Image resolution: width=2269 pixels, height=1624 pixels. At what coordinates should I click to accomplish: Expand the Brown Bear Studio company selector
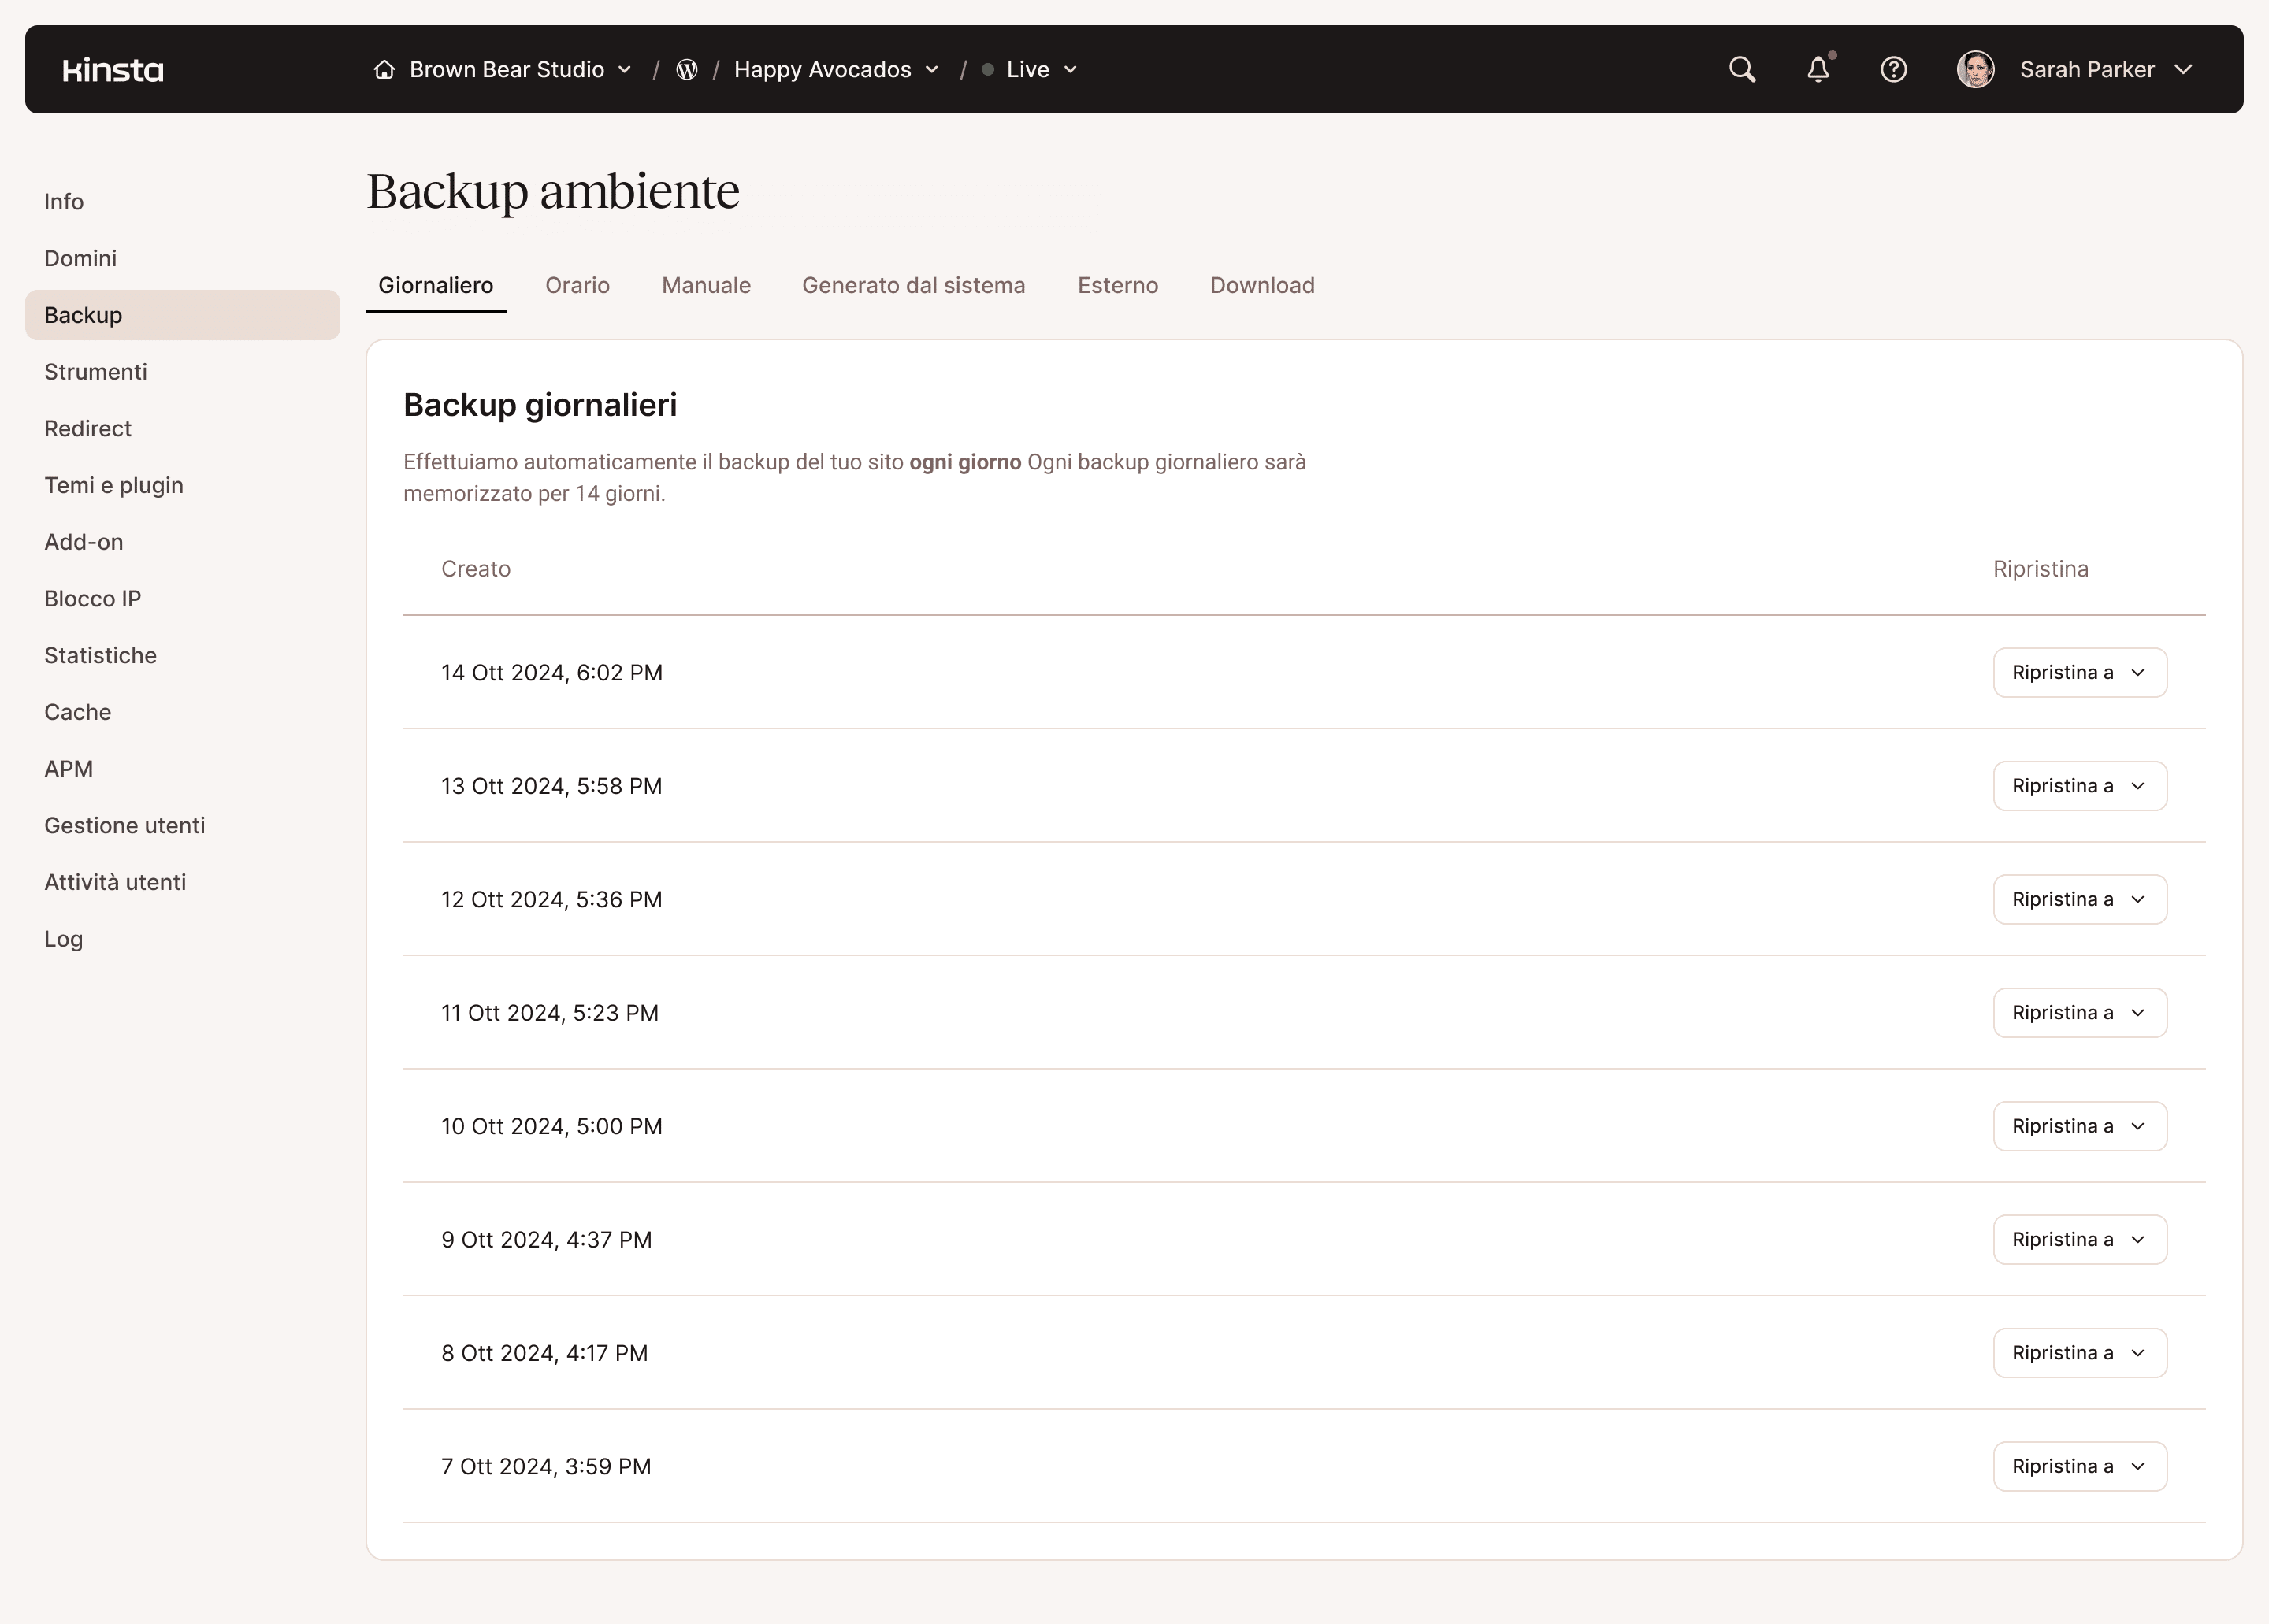(626, 70)
